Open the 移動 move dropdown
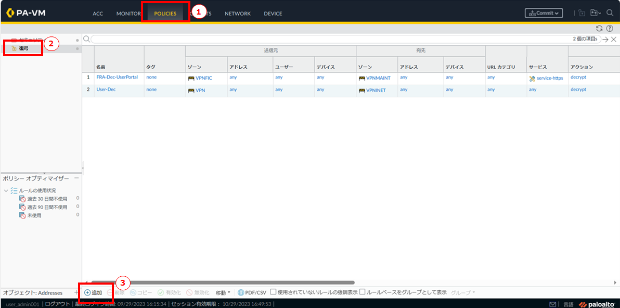The width and height of the screenshot is (620, 308). point(223,292)
